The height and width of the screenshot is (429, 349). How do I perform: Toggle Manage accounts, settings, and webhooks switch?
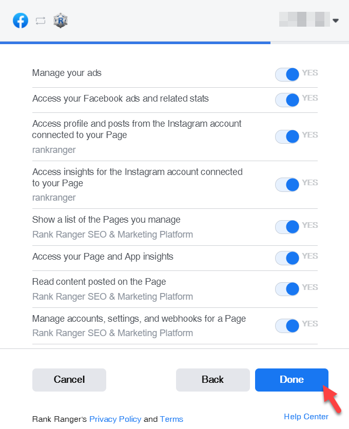287,325
